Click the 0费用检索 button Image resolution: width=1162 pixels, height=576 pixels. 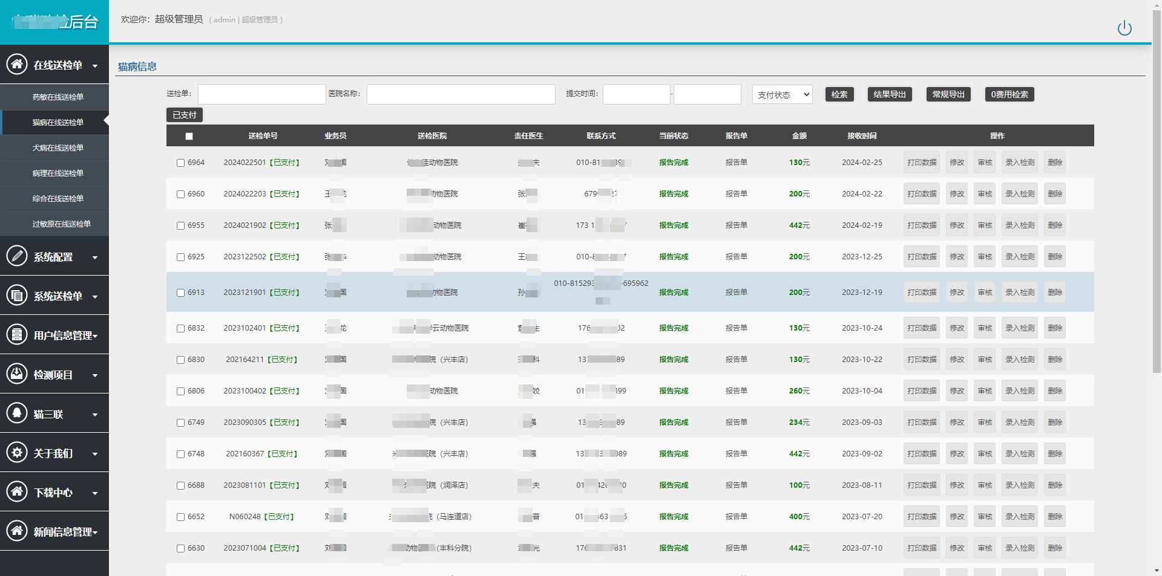[1009, 94]
